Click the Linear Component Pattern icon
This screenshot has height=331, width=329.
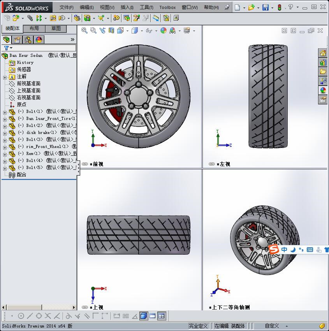click(39, 18)
